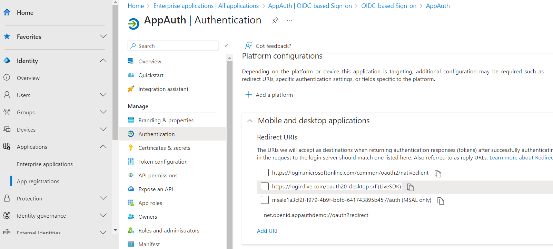
Task: Click the Applications grid icon
Action: [x=7, y=146]
